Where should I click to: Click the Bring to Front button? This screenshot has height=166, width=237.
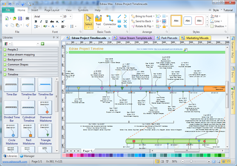[x=143, y=16]
